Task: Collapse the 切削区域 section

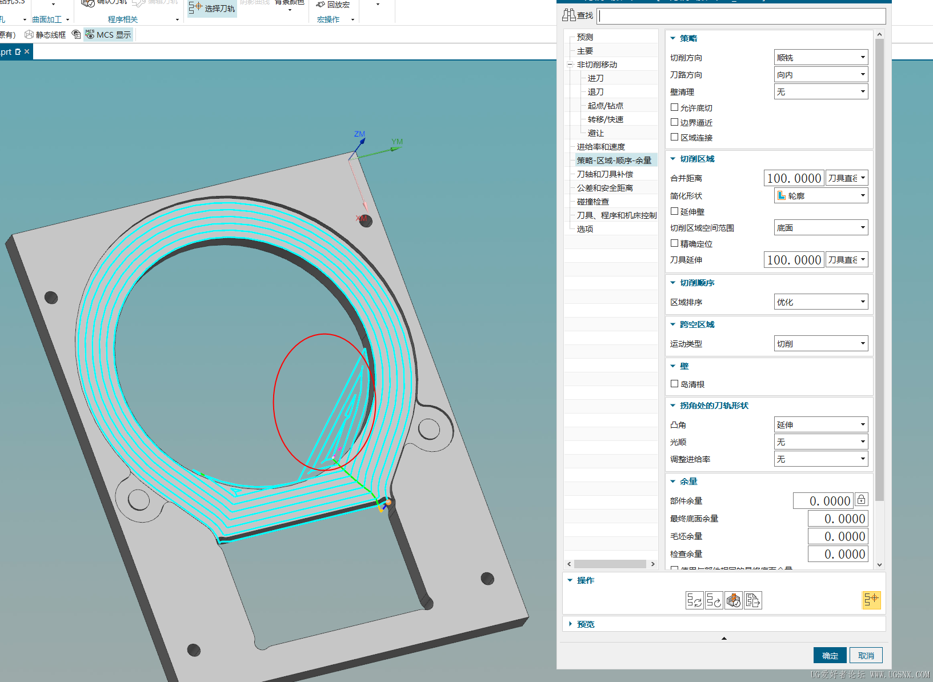Action: pos(672,159)
